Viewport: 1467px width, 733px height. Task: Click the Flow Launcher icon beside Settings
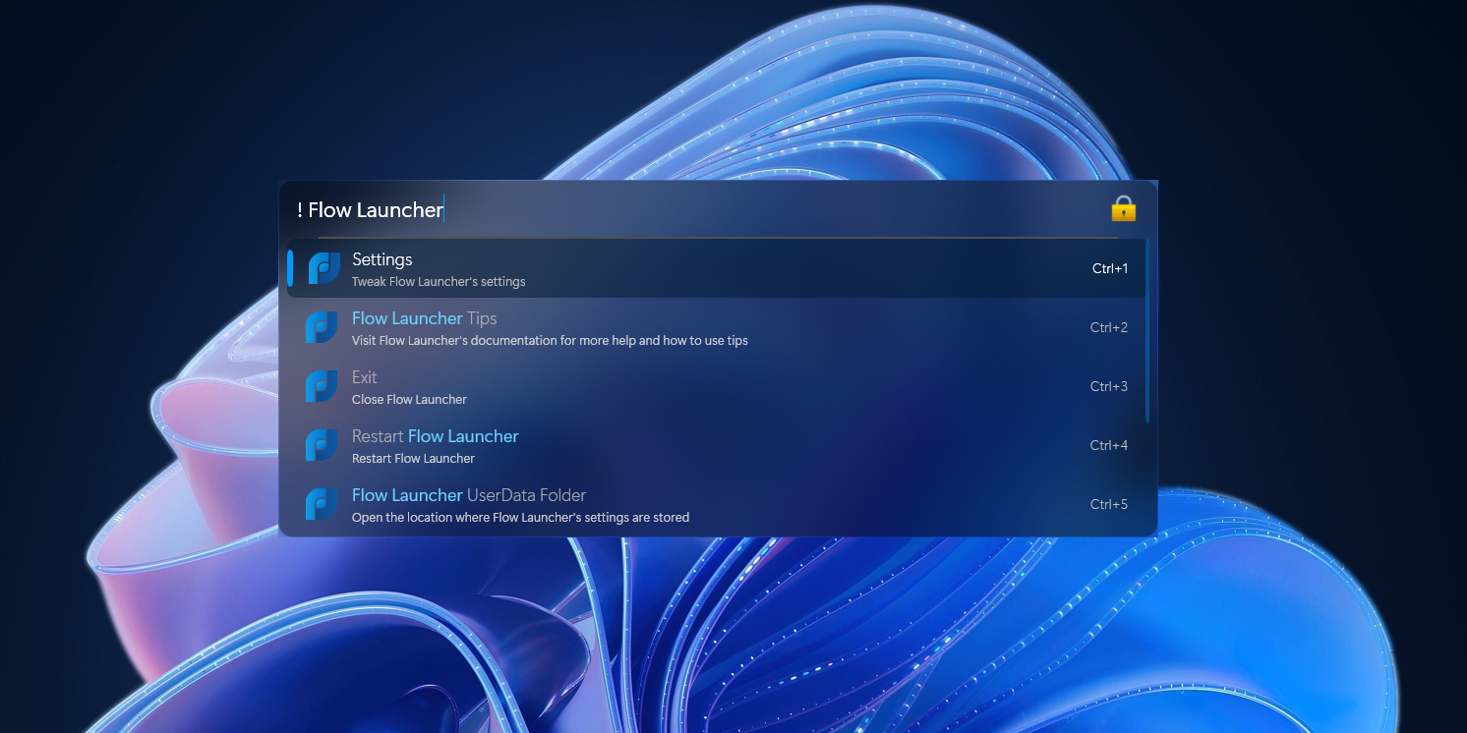click(323, 268)
